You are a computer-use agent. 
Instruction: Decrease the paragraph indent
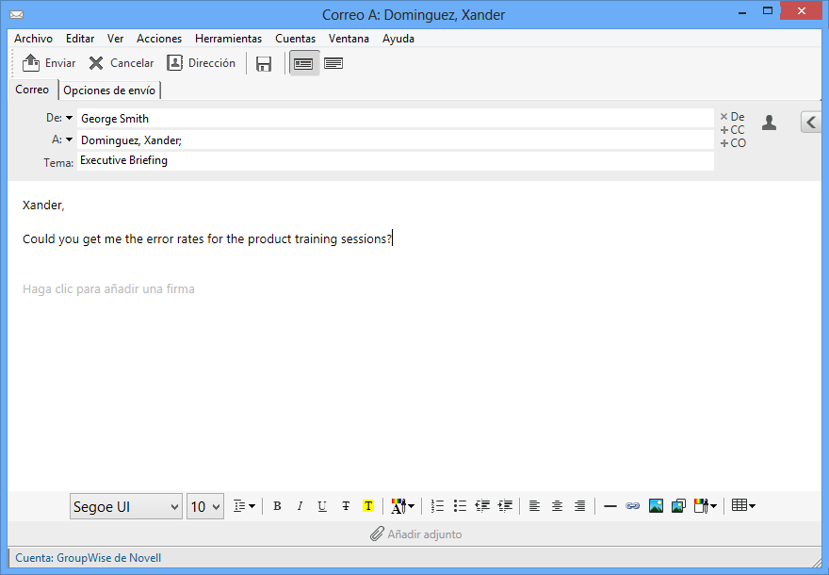tap(482, 506)
